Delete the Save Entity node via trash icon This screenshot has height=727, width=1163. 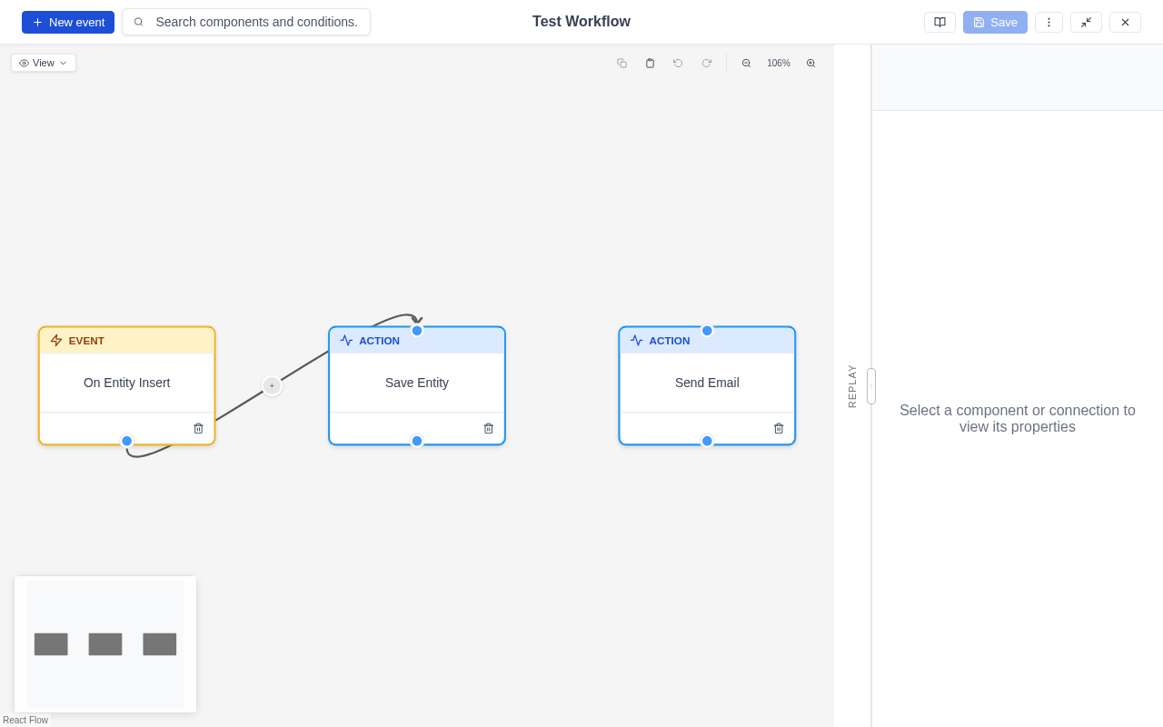(488, 428)
